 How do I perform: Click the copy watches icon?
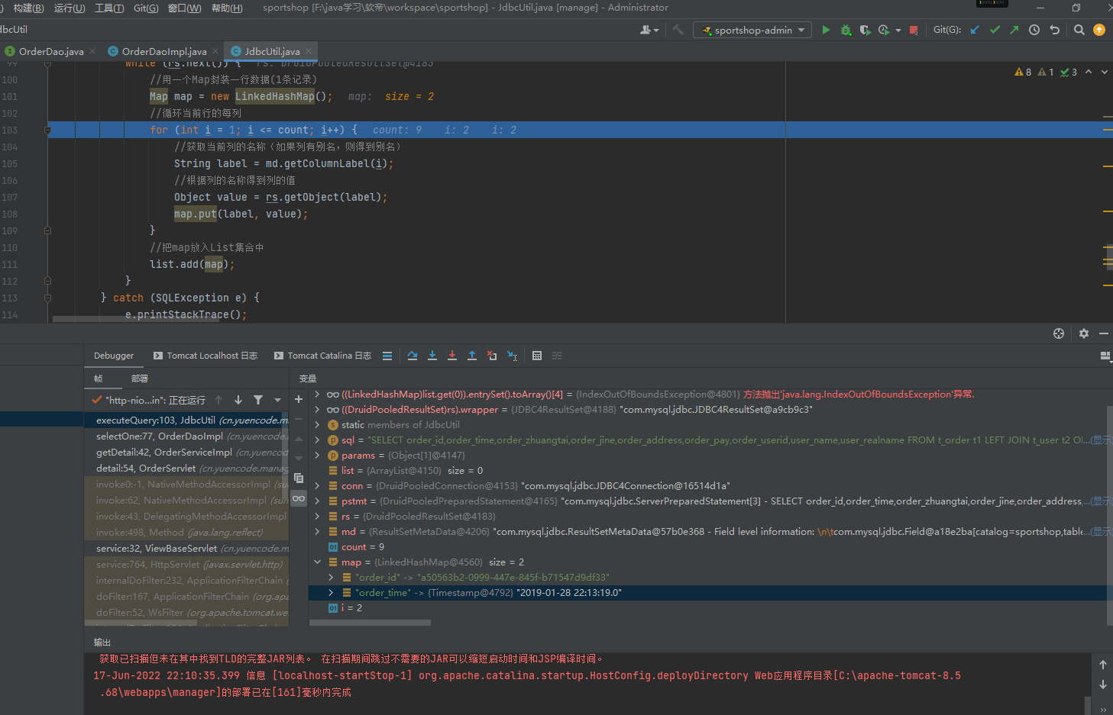299,478
